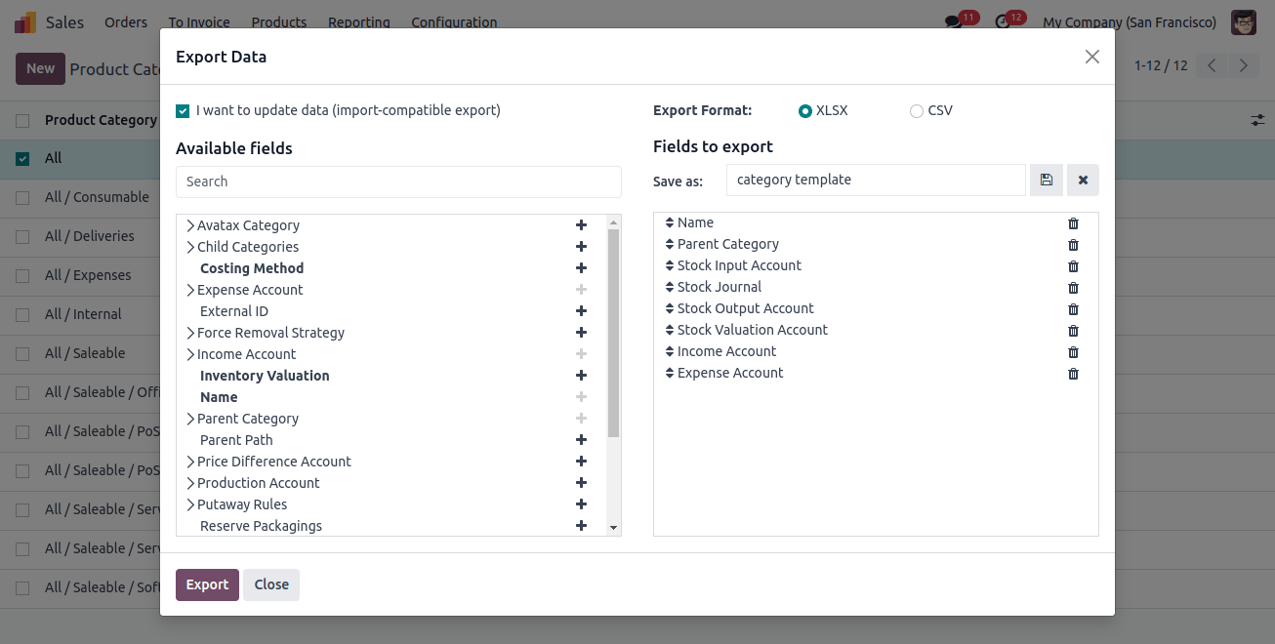Open company switcher My Company (San Francisco)

[x=1130, y=22]
